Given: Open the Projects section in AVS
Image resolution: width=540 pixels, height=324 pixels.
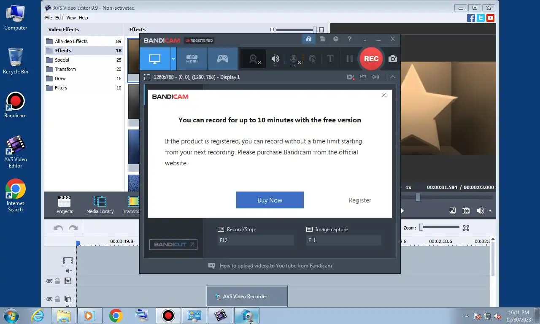Looking at the screenshot, I should [65, 205].
